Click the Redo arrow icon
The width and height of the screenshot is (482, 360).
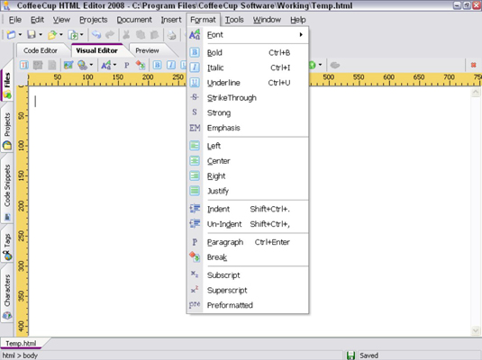coord(110,35)
